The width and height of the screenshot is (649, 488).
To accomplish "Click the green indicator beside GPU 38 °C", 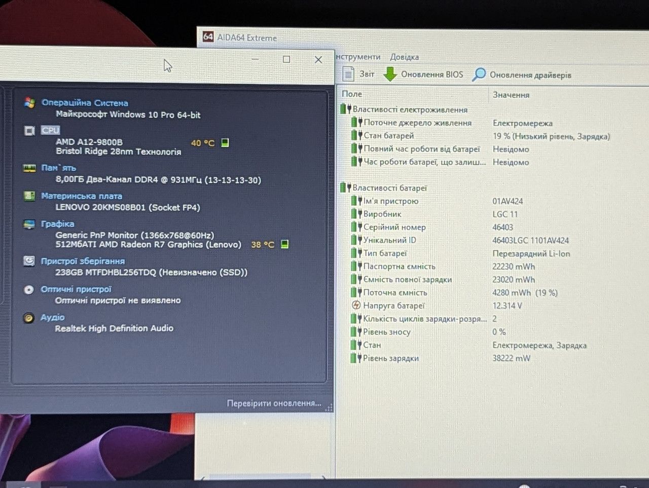I will 285,244.
